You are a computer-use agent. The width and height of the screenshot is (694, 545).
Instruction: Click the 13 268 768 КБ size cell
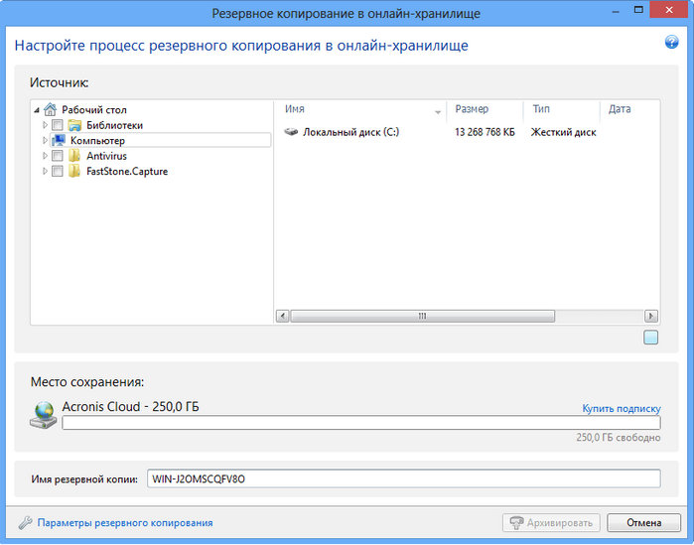(485, 132)
